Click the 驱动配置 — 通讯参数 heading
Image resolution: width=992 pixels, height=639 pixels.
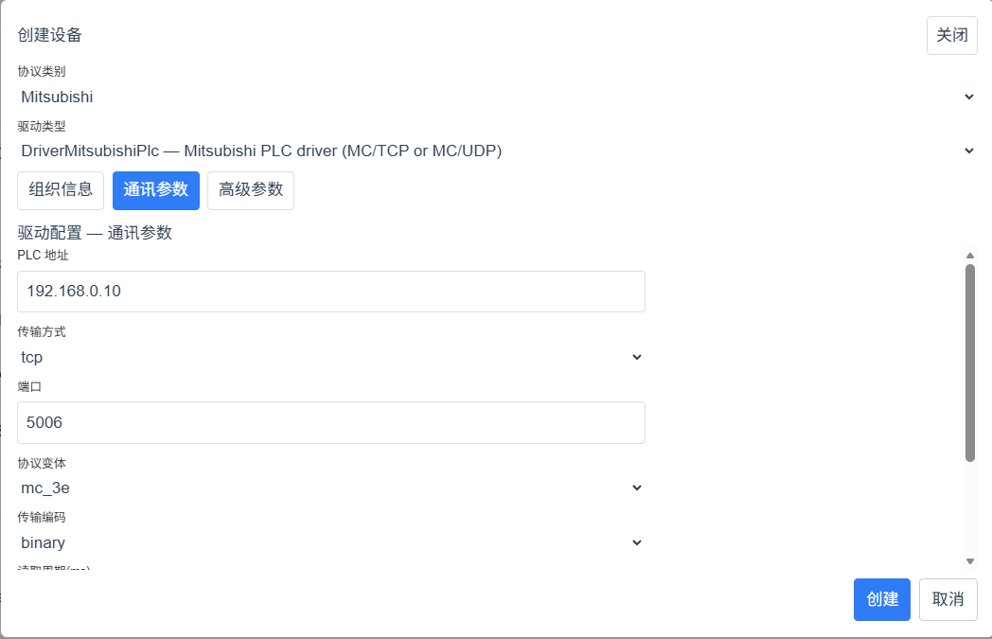(95, 233)
